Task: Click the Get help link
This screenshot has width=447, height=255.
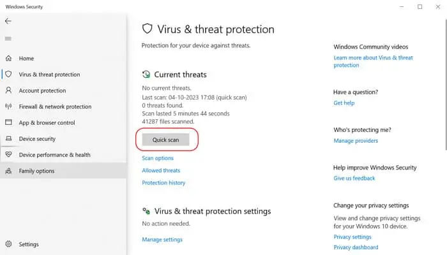Action: tap(344, 103)
